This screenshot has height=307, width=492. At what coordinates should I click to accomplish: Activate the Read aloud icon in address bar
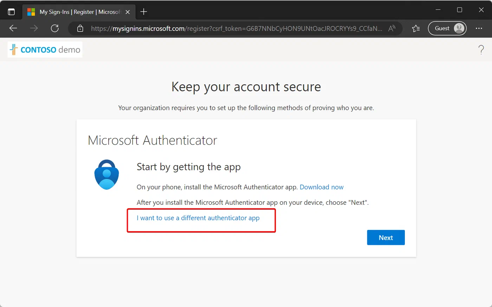(392, 28)
